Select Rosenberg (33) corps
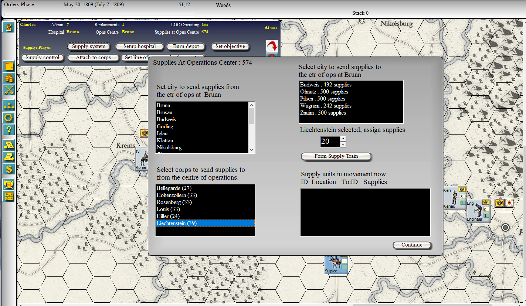The image size is (526, 306). point(205,202)
